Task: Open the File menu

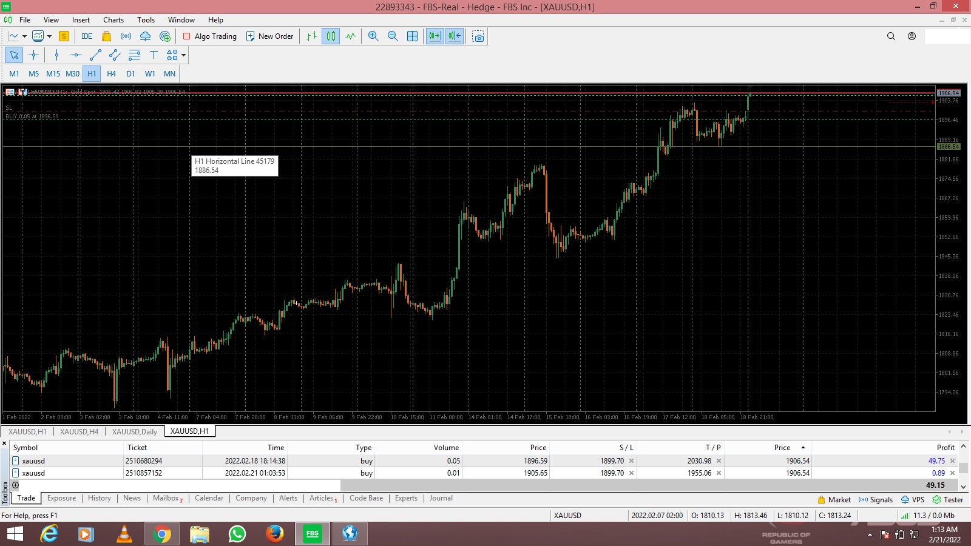Action: click(x=25, y=19)
